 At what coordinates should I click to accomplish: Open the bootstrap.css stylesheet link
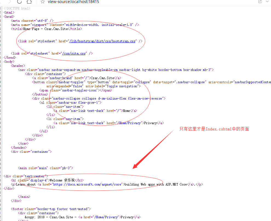[102, 41]
